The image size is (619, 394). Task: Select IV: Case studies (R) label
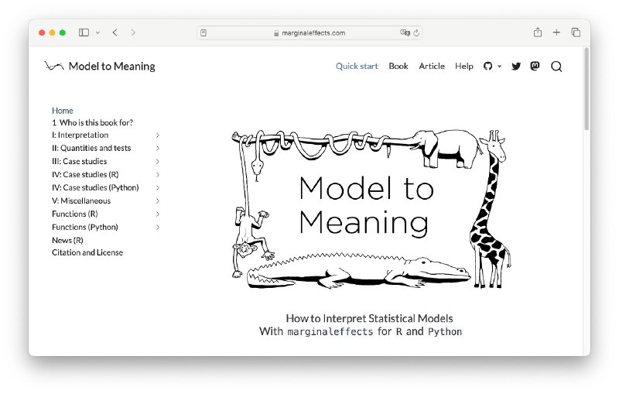coord(85,174)
